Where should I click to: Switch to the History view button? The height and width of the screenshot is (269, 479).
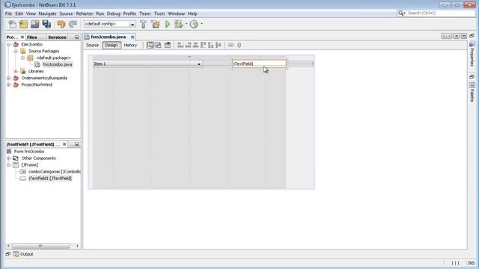pos(130,45)
